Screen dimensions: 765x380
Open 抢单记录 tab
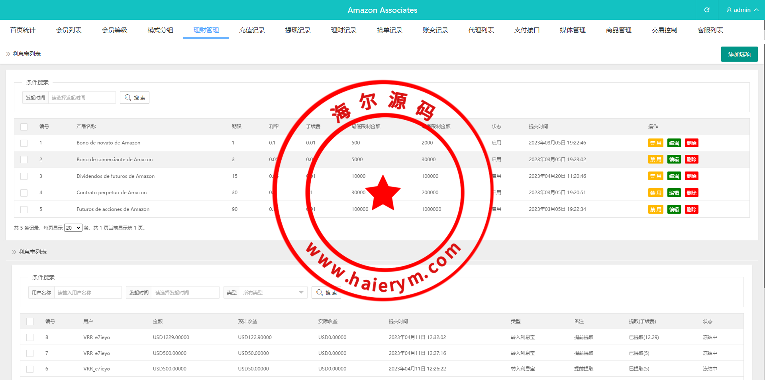tap(389, 30)
